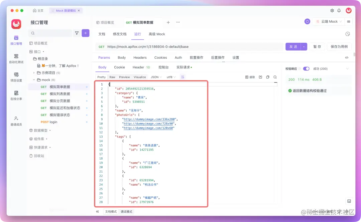Go to the 主页 home tab
Viewport: 361px width, 222px height.
(38, 11)
